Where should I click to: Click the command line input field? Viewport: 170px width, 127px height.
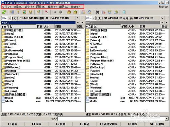pos(112,119)
